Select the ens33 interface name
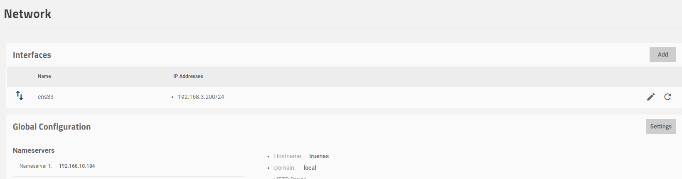The image size is (682, 179). [x=46, y=97]
